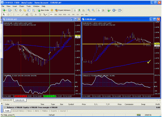Click the Zoom In magnifier icon
This screenshot has width=162, height=117.
(89, 10)
